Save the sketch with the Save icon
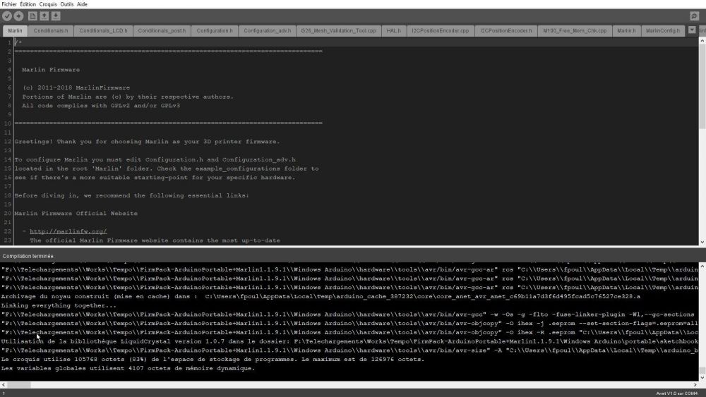The height and width of the screenshot is (397, 706). [56, 16]
